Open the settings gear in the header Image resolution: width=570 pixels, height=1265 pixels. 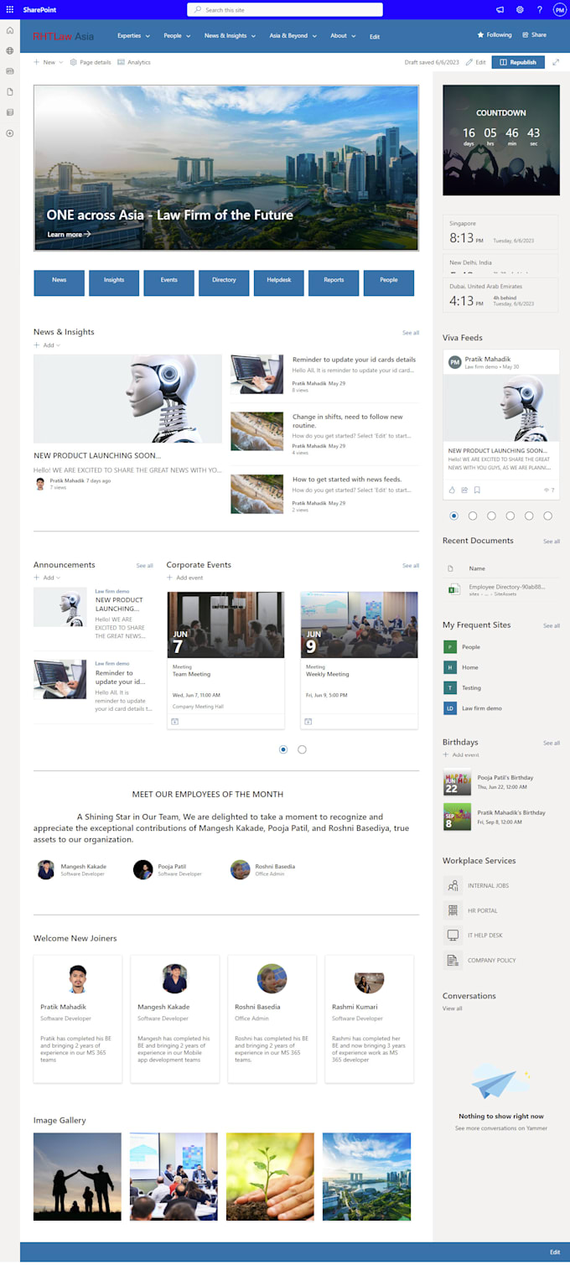click(x=520, y=9)
